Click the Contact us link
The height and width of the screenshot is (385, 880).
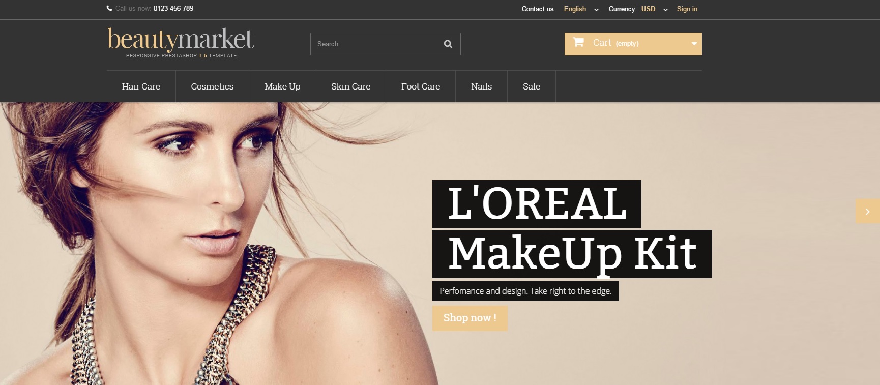(538, 9)
